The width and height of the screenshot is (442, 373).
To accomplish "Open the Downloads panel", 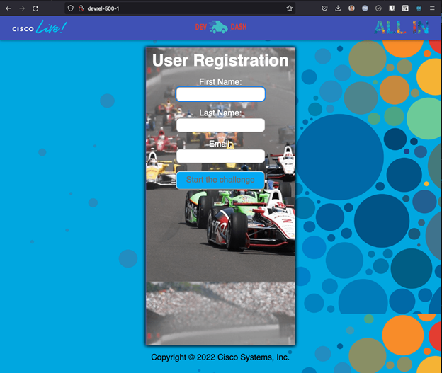I will 338,8.
